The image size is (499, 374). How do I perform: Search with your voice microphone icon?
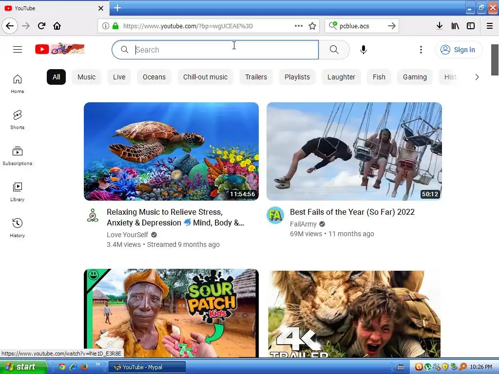point(364,50)
